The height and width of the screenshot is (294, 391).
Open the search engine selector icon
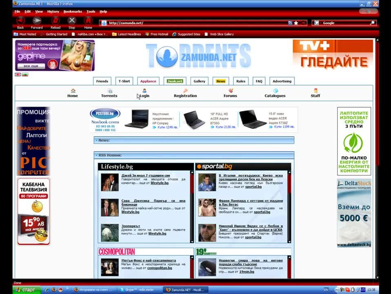[x=316, y=23]
